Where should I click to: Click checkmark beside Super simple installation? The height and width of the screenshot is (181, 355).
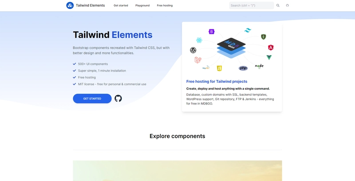(x=74, y=71)
